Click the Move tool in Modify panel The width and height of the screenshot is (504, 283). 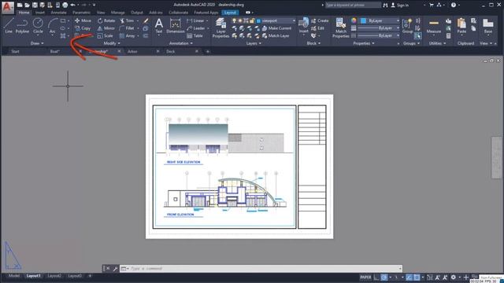click(83, 20)
